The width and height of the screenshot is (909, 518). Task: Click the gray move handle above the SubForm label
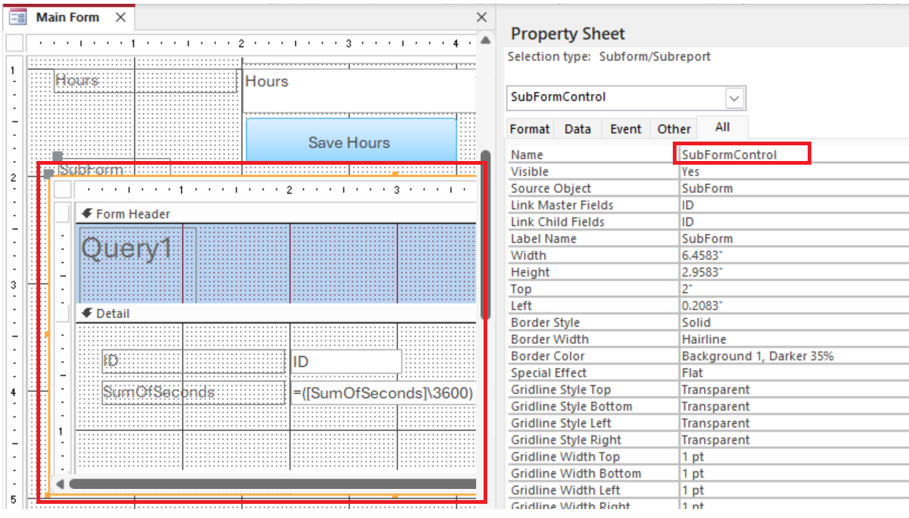click(57, 157)
